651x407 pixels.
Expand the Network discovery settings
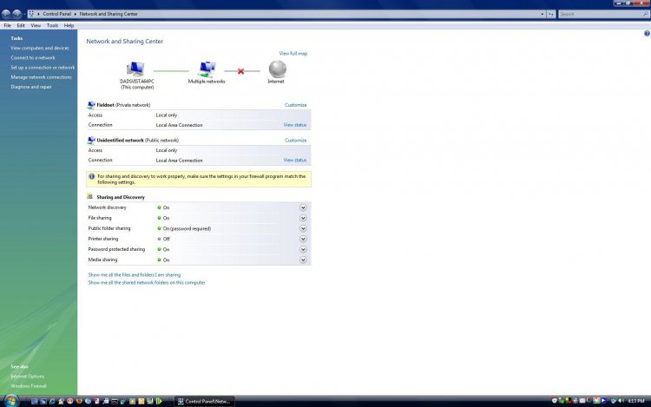coord(303,207)
